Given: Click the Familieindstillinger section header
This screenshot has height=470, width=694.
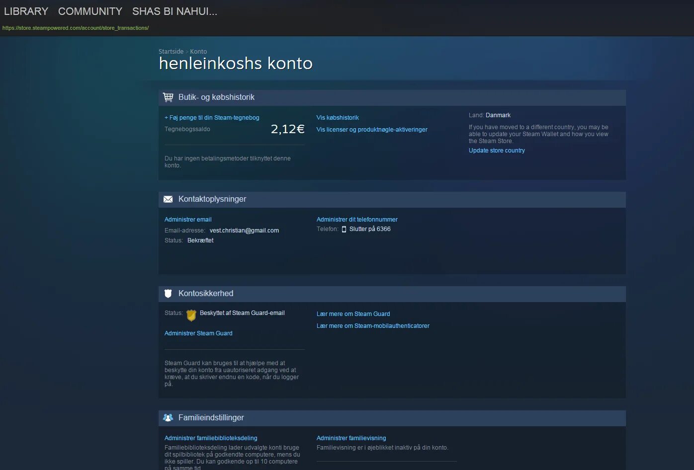Looking at the screenshot, I should point(392,418).
